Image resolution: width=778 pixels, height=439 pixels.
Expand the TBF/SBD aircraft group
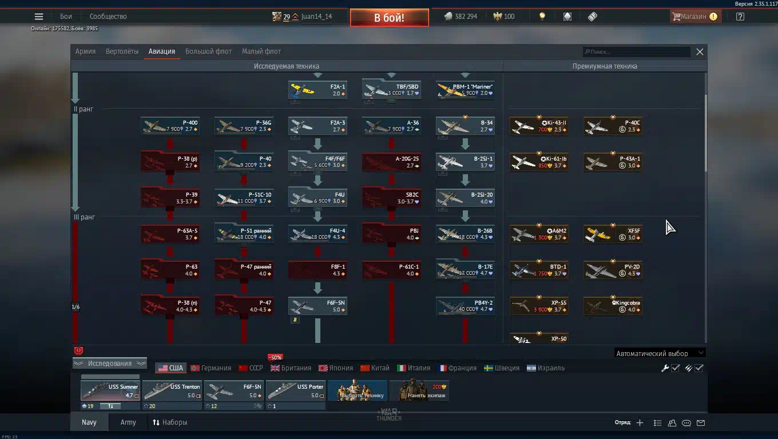pyautogui.click(x=391, y=90)
